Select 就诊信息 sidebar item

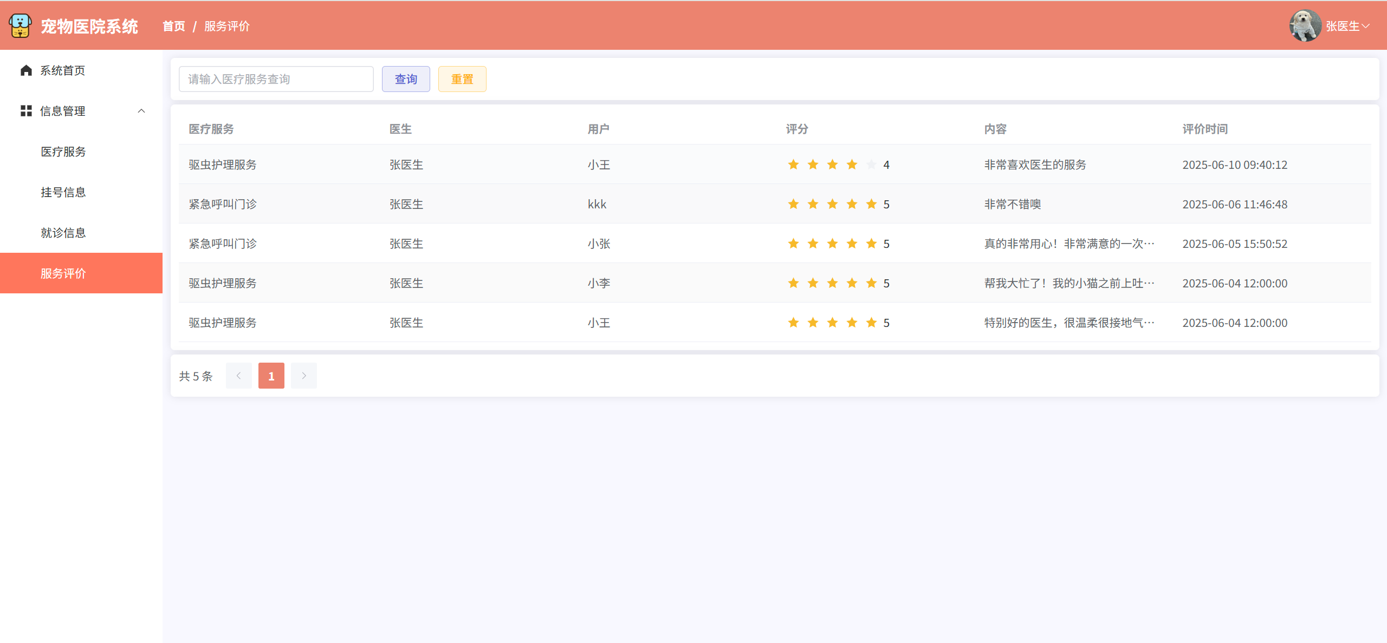(x=63, y=233)
